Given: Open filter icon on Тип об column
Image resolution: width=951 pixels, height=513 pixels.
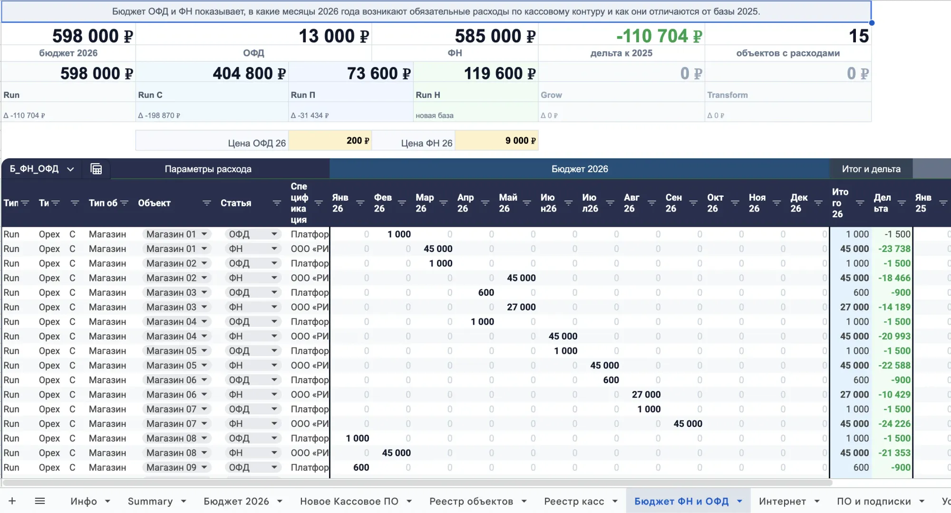Looking at the screenshot, I should pyautogui.click(x=125, y=203).
